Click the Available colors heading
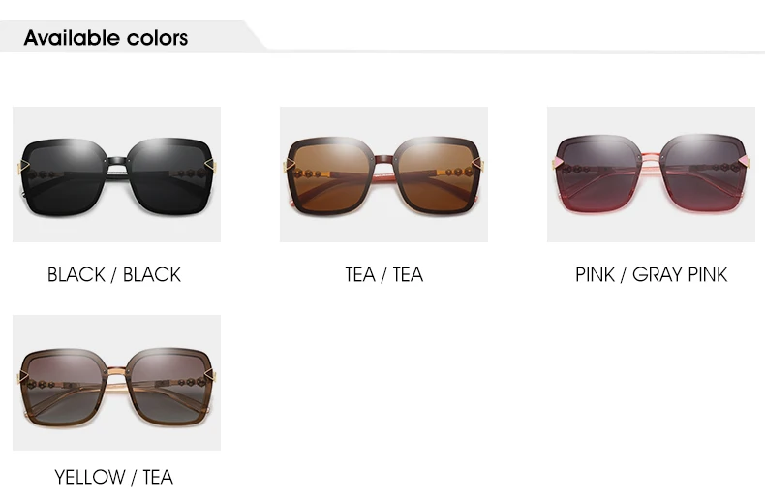Image resolution: width=765 pixels, height=503 pixels. (106, 38)
